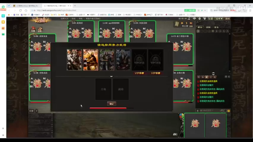Click the rule book scroll icon
The width and height of the screenshot is (253, 142).
[x=177, y=24]
